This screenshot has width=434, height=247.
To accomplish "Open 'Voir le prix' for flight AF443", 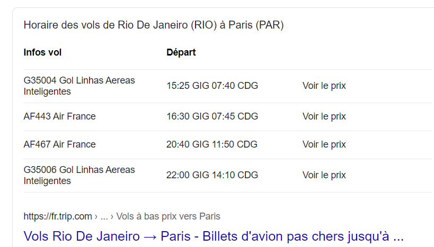I will pos(324,116).
